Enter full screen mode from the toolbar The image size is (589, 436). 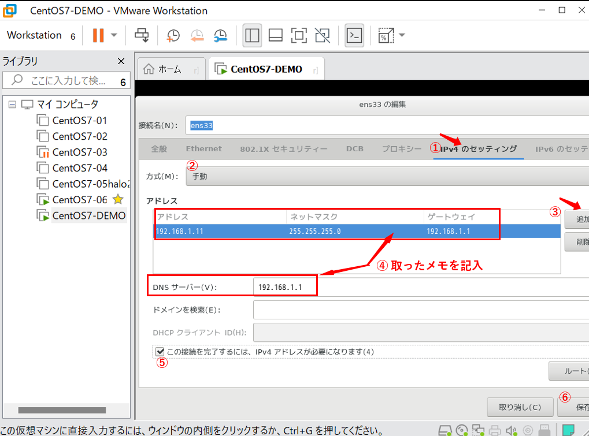pos(299,35)
